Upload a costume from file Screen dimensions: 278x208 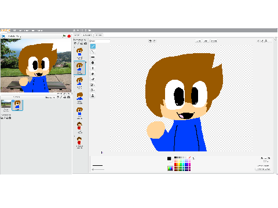tap(82, 43)
